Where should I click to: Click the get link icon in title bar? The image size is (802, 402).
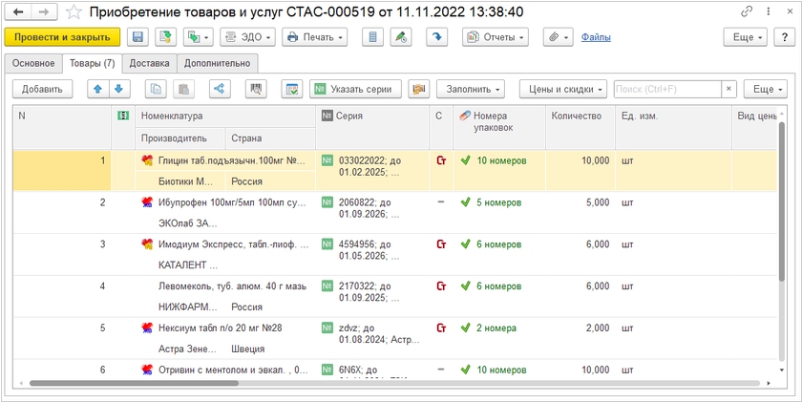[x=747, y=11]
